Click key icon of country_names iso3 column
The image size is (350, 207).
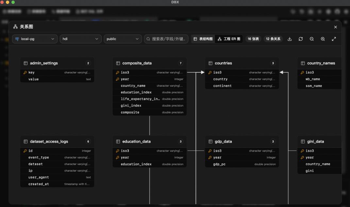coord(302,73)
